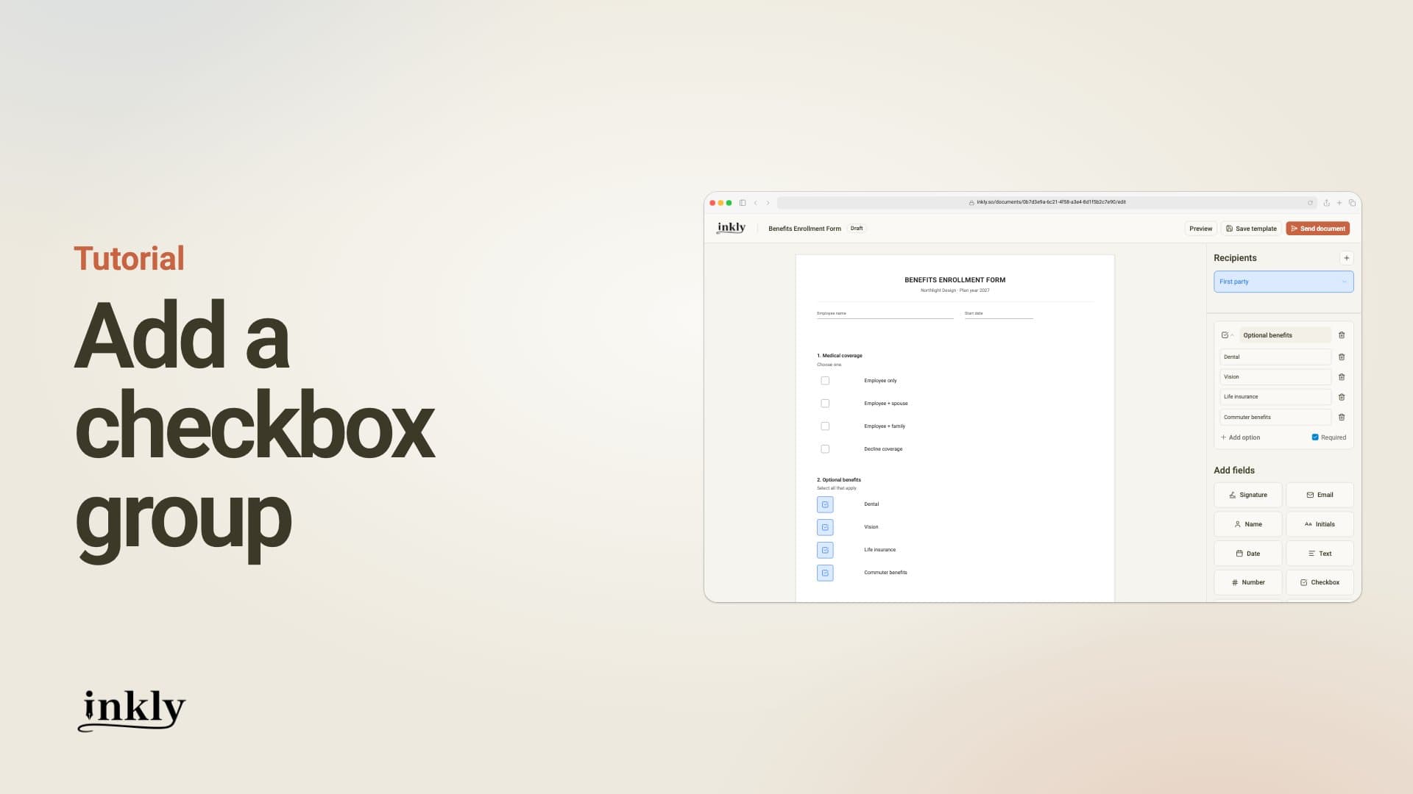The image size is (1413, 794).
Task: Go back with the browser back arrow
Action: [x=755, y=203]
